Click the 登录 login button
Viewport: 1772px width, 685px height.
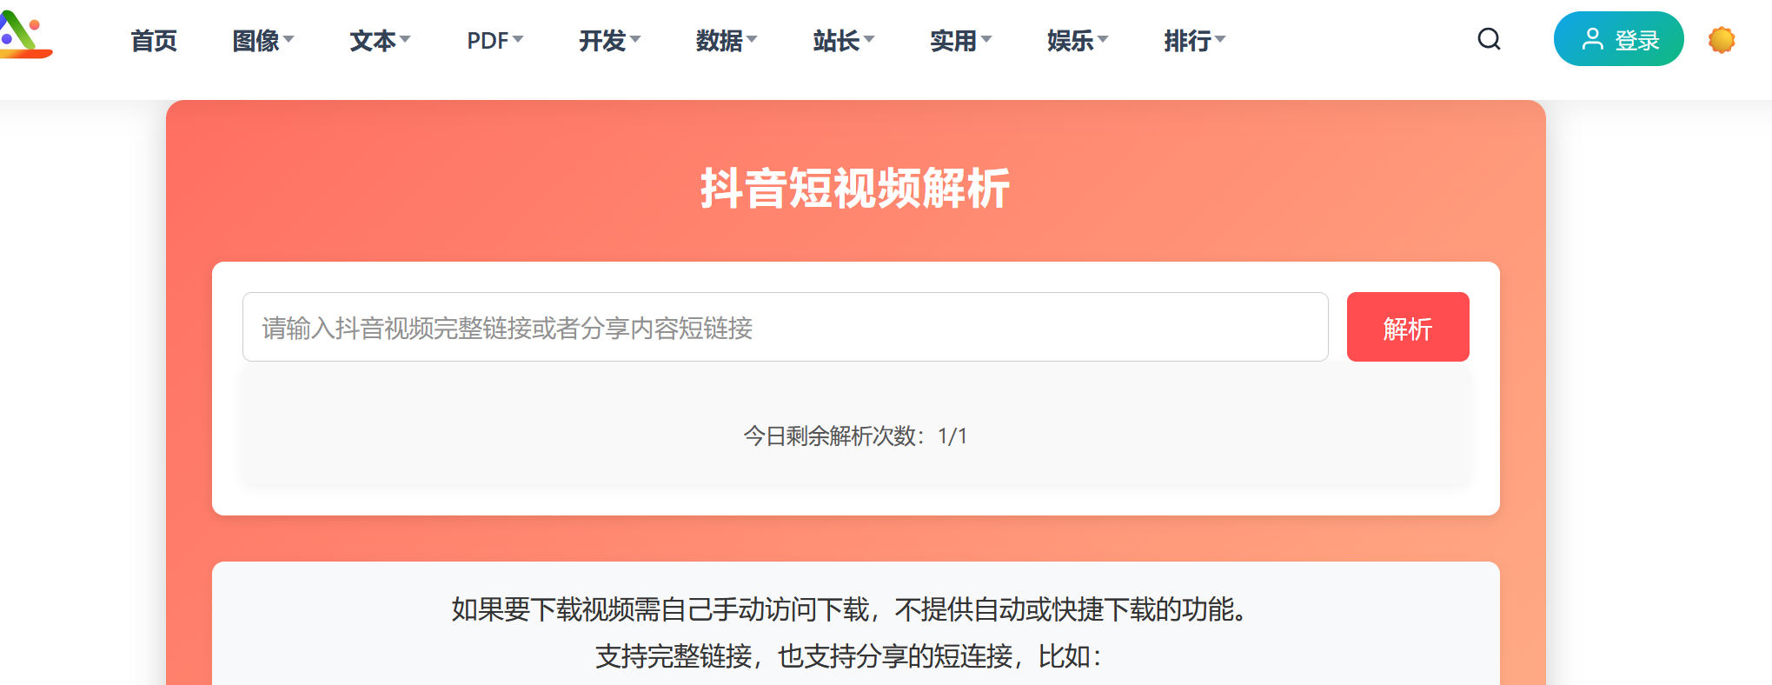pos(1618,39)
